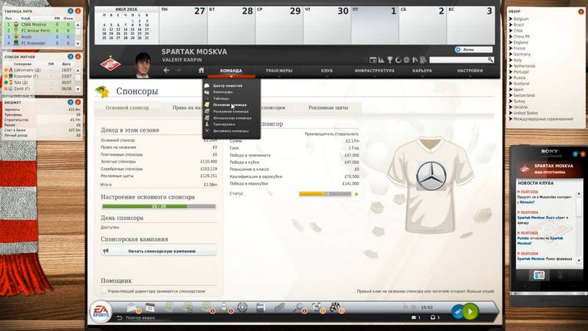Click the target icon in bottom toolbar
The width and height of the screenshot is (588, 331).
(x=243, y=307)
